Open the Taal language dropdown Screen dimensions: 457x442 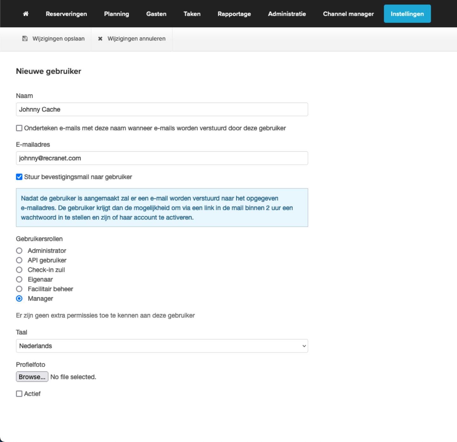(162, 346)
